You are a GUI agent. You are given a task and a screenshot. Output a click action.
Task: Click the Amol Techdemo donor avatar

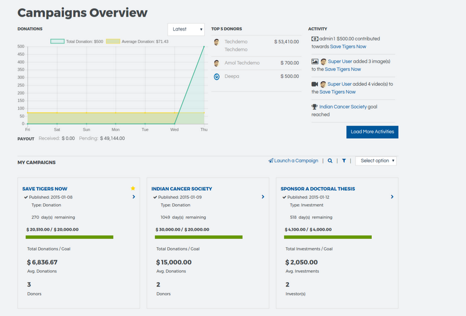tap(217, 63)
